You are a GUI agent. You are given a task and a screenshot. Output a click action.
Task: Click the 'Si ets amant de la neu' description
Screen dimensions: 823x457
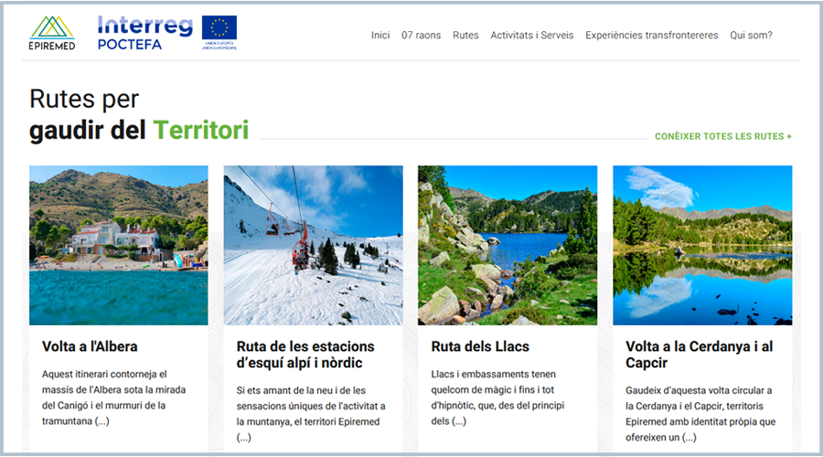coord(311,414)
